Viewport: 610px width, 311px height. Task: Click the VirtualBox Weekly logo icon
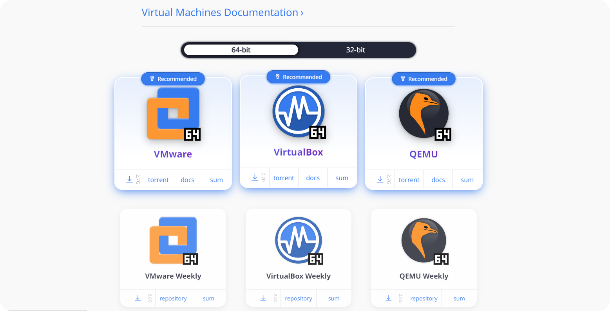click(299, 240)
